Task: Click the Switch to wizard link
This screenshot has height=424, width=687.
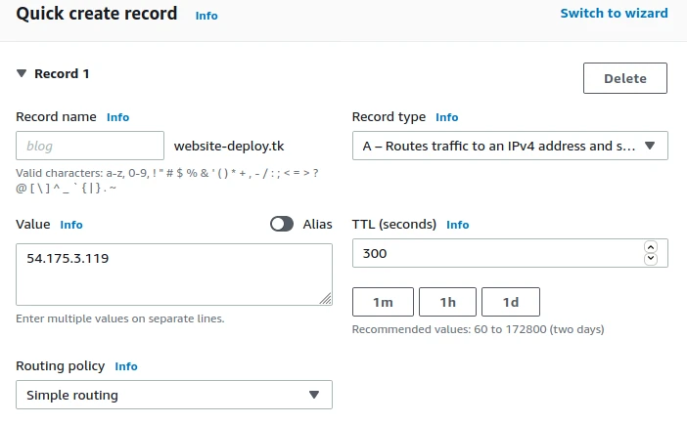Action: tap(614, 14)
